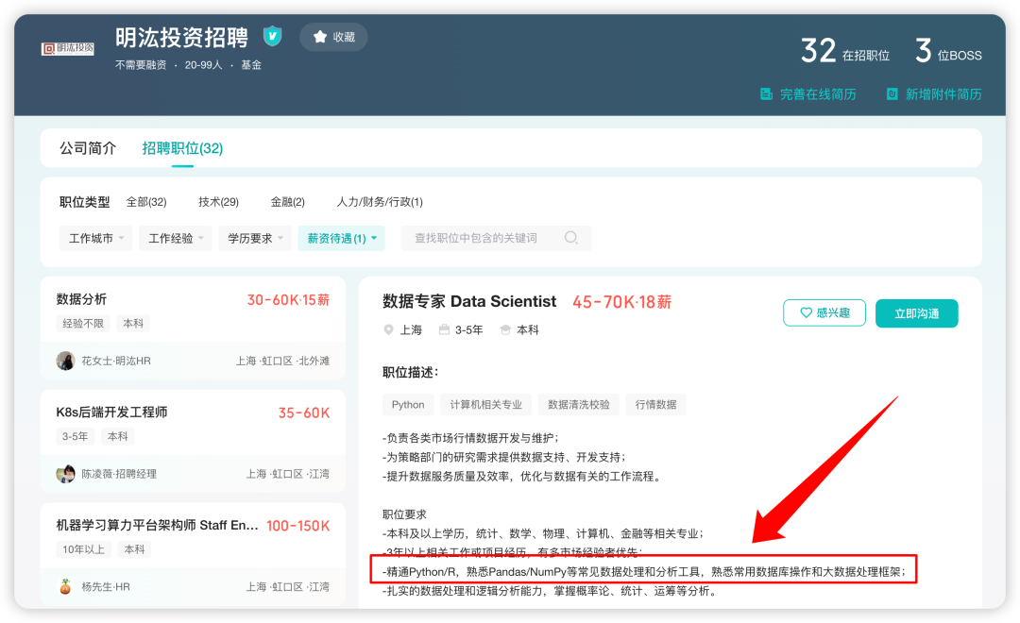
Task: Click 花女士 HR avatar
Action: pyautogui.click(x=66, y=361)
